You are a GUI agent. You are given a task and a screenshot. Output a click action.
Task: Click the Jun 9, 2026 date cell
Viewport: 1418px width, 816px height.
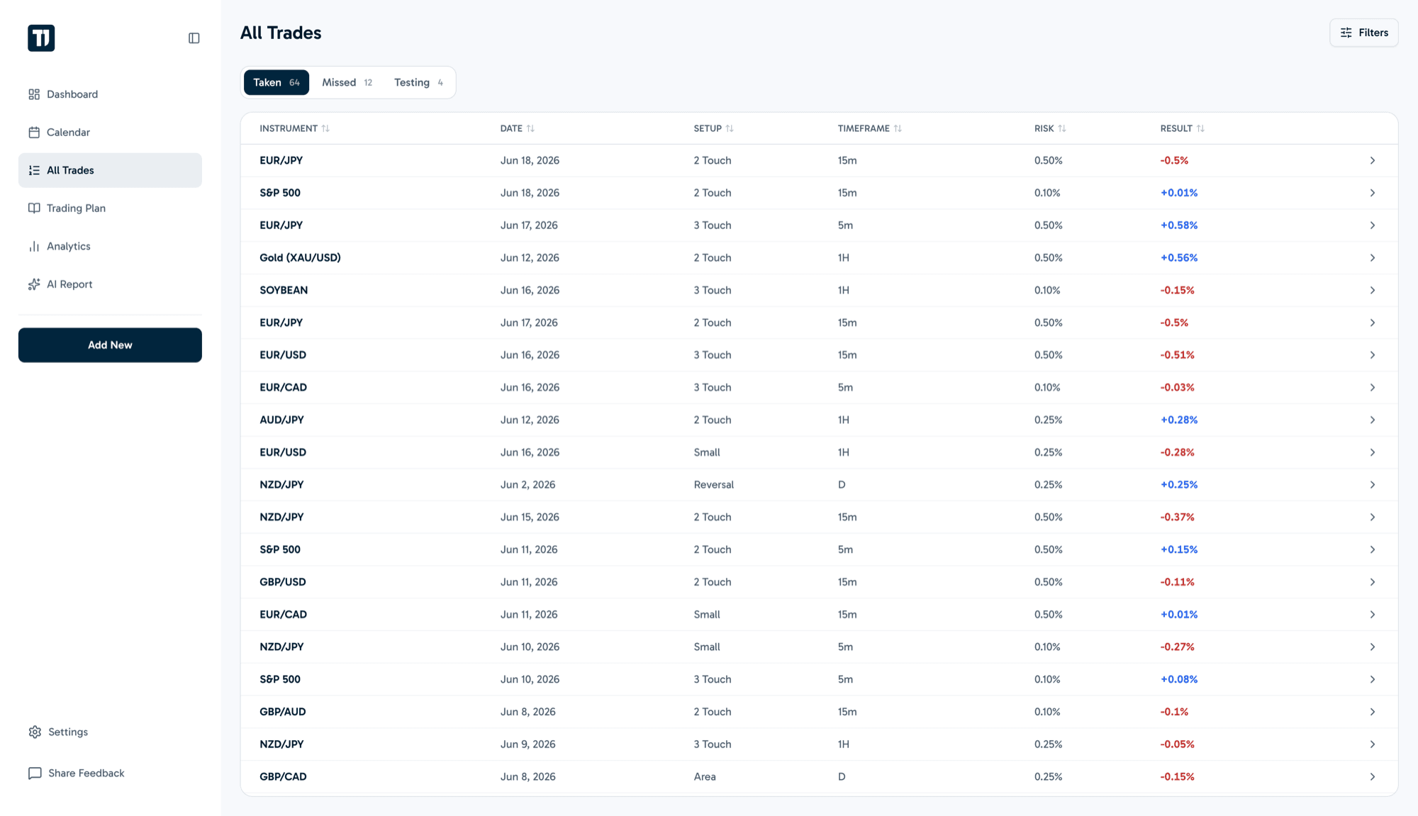[527, 744]
